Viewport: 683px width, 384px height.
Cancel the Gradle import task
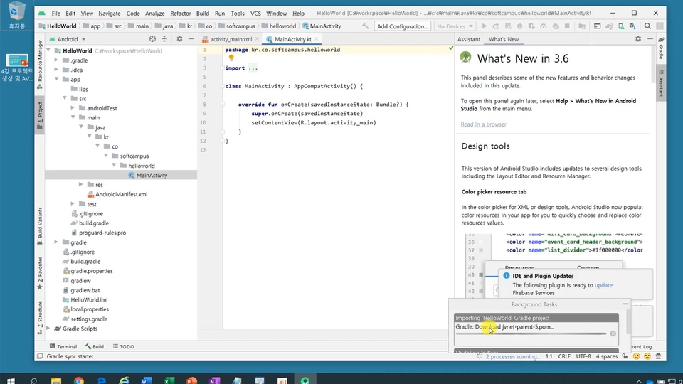click(613, 334)
